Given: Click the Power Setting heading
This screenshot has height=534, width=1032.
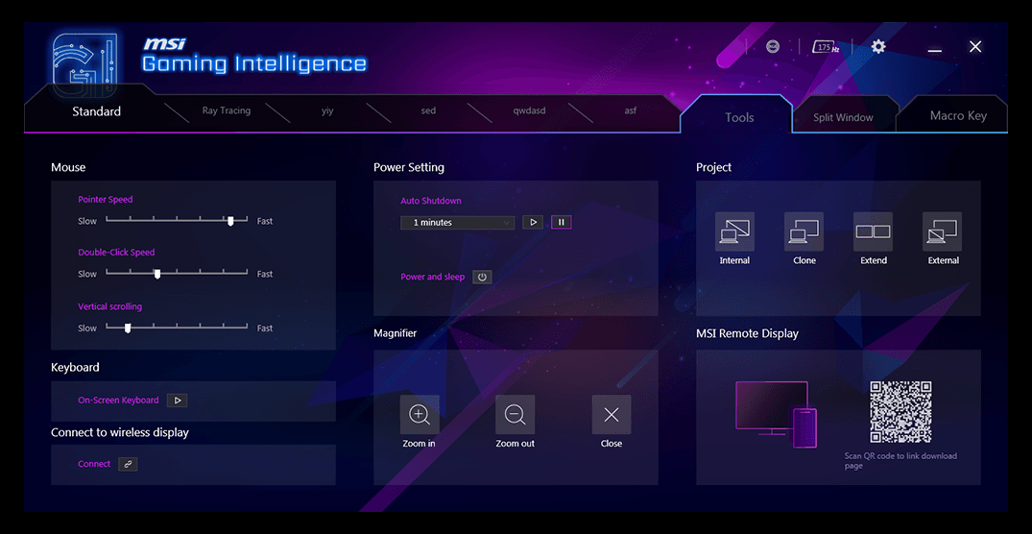Looking at the screenshot, I should [409, 168].
